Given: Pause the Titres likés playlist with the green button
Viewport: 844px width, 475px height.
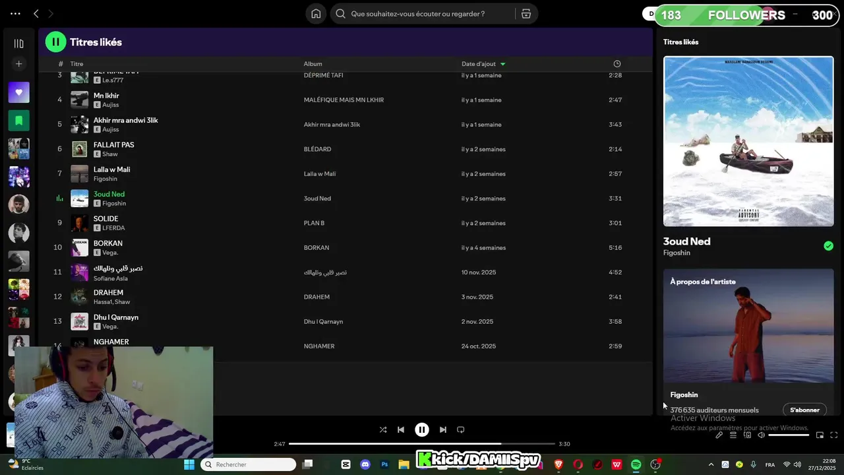Looking at the screenshot, I should [55, 42].
